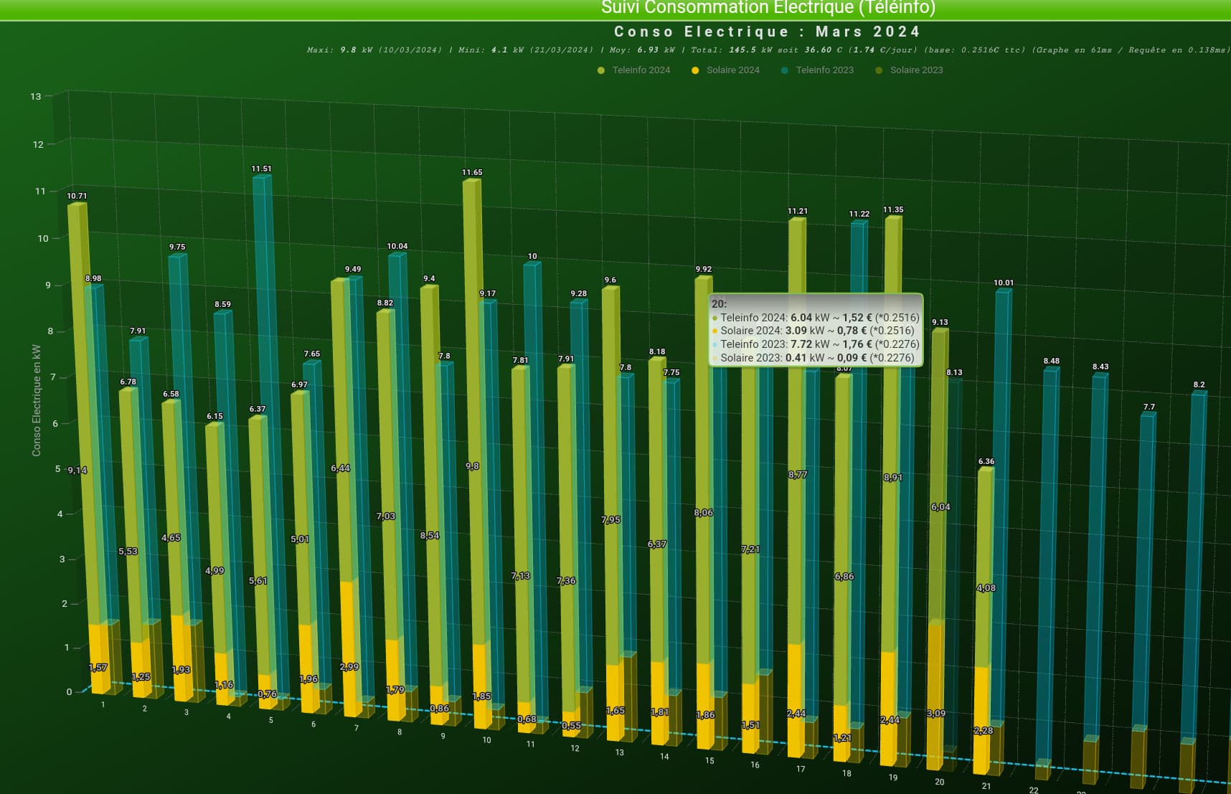
Task: Hide the Teleinfo 2023 legend series
Action: click(x=817, y=70)
